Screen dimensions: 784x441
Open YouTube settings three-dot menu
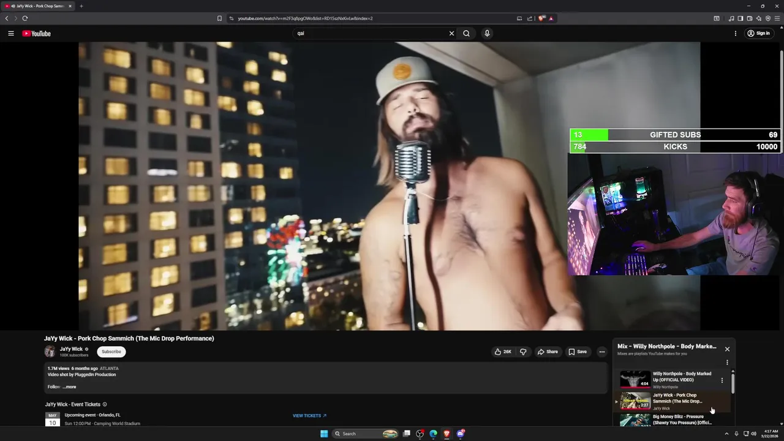[x=736, y=34]
